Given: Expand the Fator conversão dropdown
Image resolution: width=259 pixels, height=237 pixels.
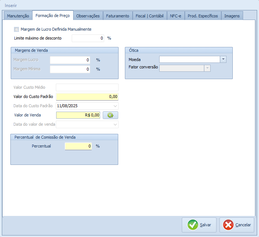Looking at the screenshot, I should click(207, 68).
